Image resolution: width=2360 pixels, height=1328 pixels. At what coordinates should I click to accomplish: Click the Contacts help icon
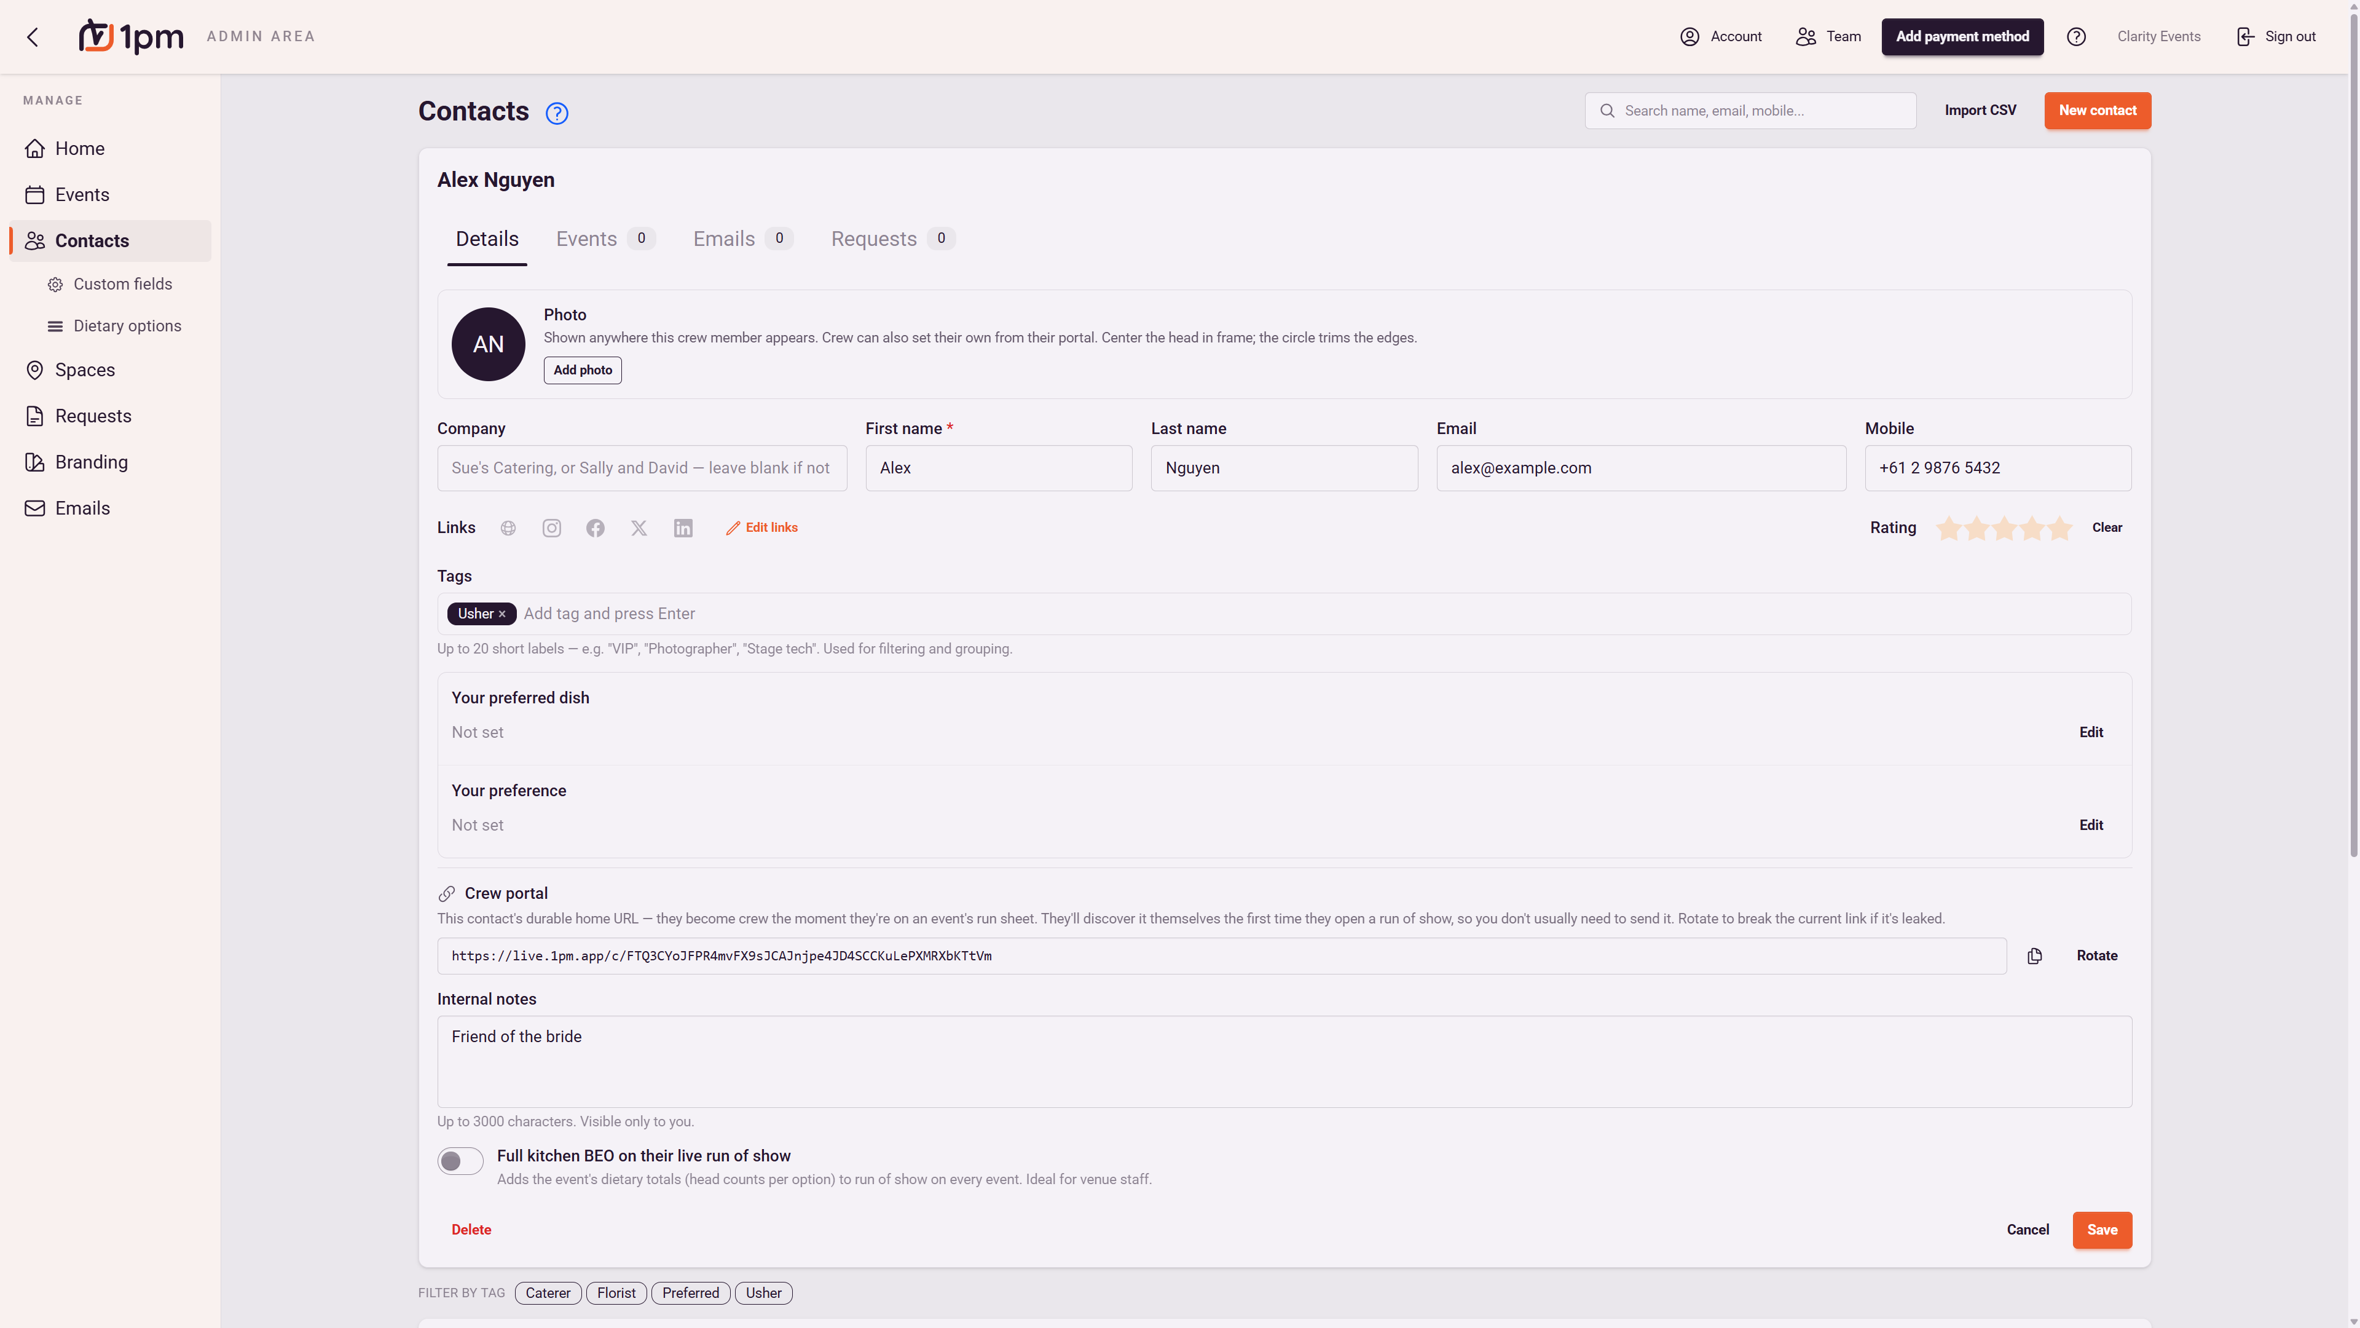pos(557,113)
